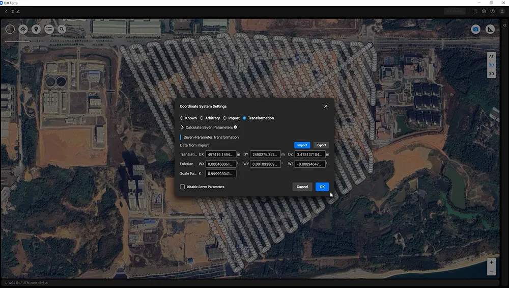Click the pencil icon to rename mission

pyautogui.click(x=18, y=11)
